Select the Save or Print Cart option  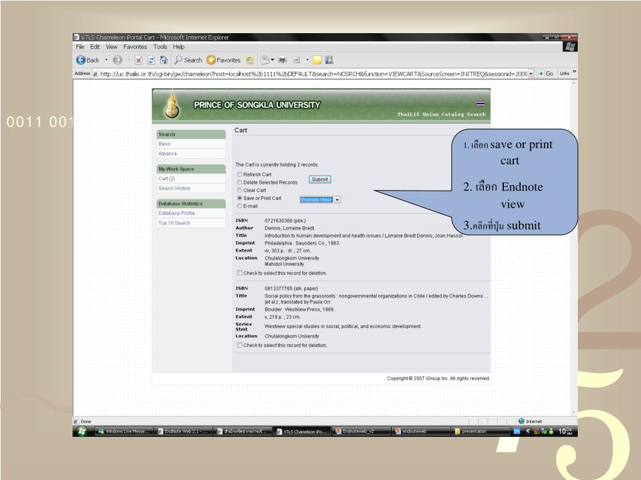click(x=240, y=198)
